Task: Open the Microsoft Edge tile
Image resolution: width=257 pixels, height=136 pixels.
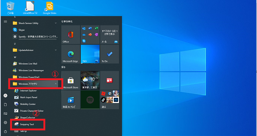Action: [71, 54]
